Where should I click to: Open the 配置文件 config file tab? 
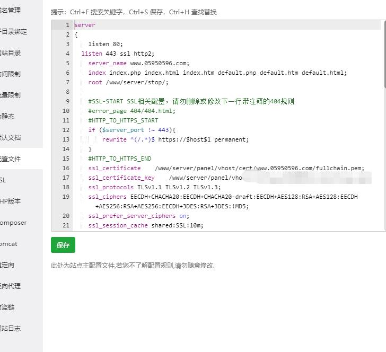(x=21, y=159)
